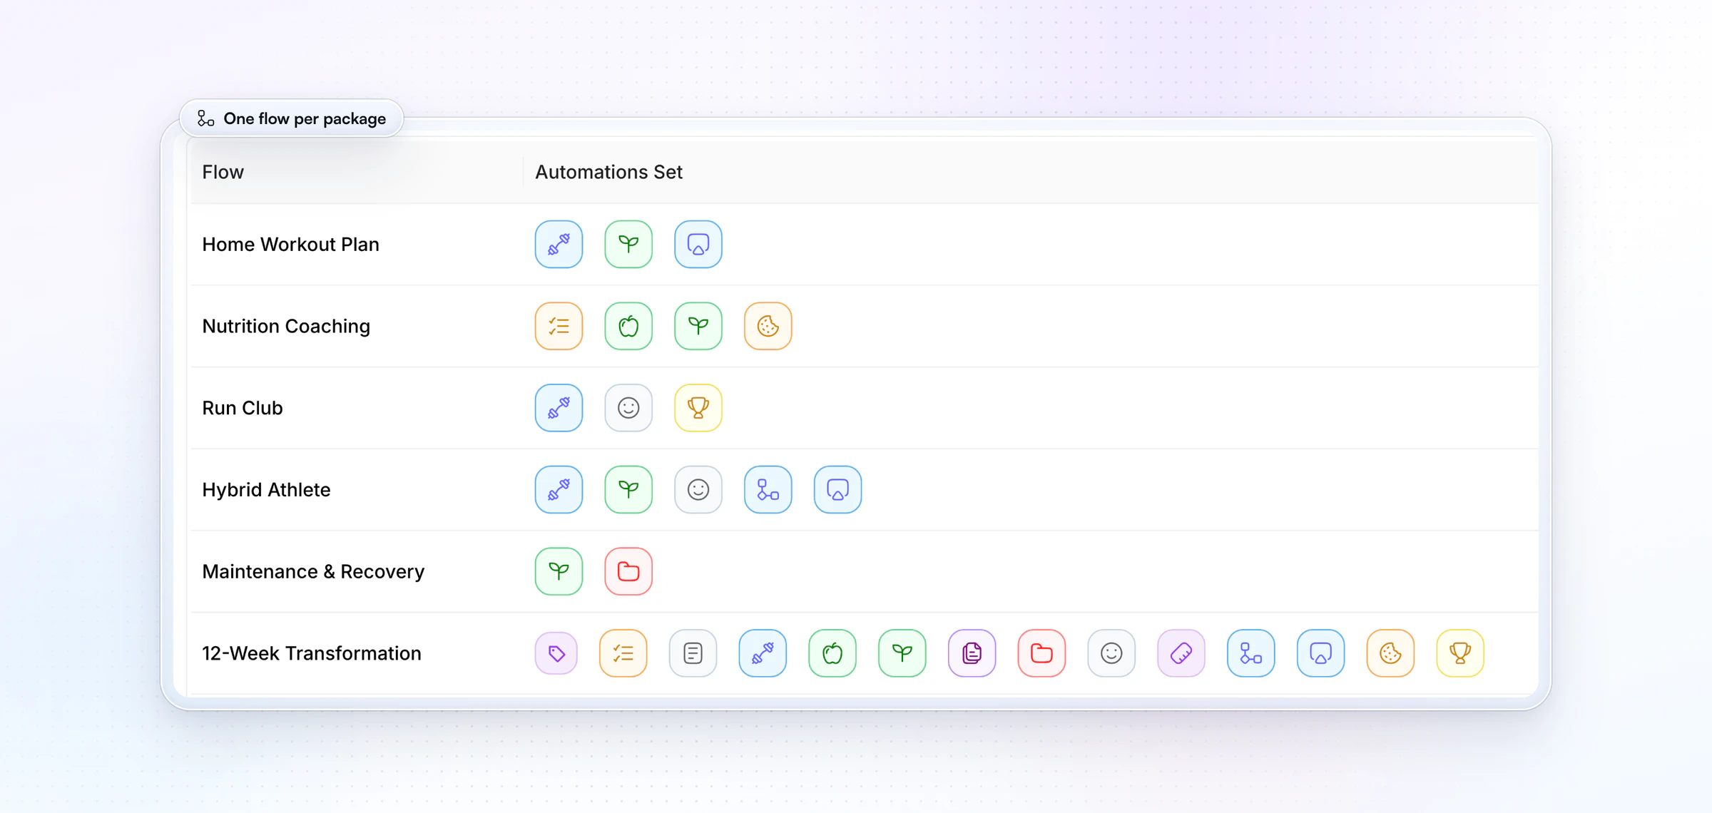This screenshot has height=813, width=1712.
Task: Click the Automations Set column header
Action: tap(608, 172)
